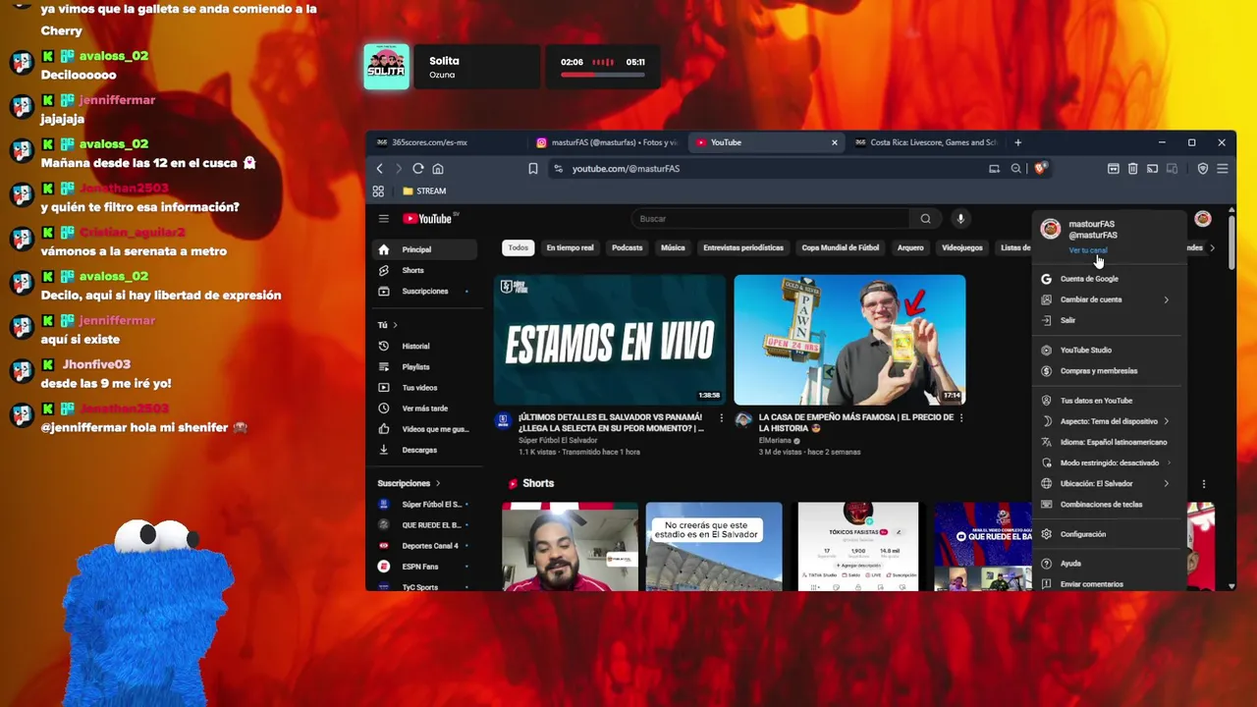Screen dimensions: 1257x707
Task: Expand the Suscripciones section header
Action: [410, 483]
